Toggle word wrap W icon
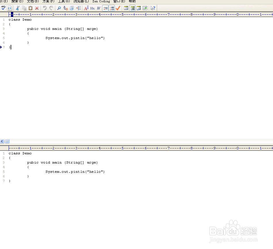Screen dimensions: 273x249 [99, 8]
